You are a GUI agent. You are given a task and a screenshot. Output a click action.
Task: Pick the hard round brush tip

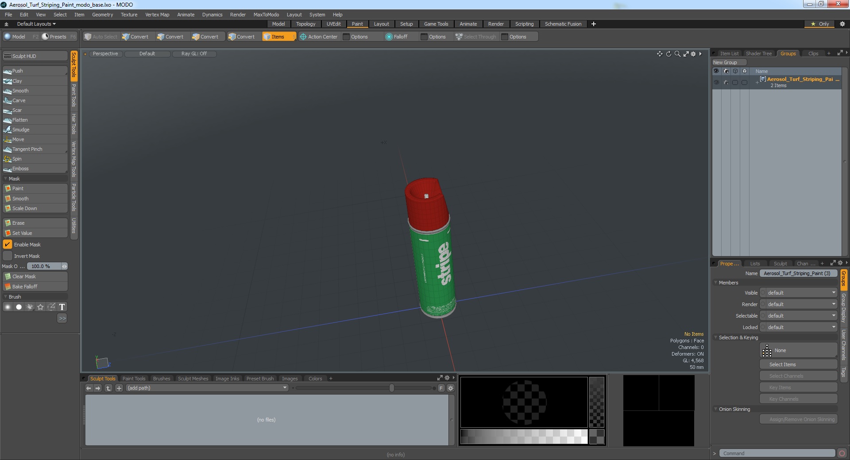(x=19, y=307)
